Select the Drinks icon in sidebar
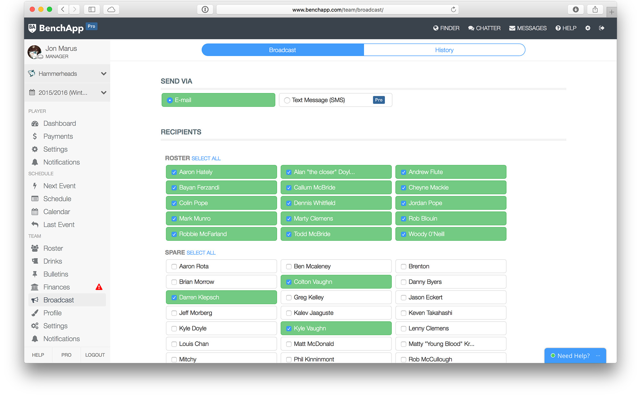The height and width of the screenshot is (404, 641). pos(35,261)
